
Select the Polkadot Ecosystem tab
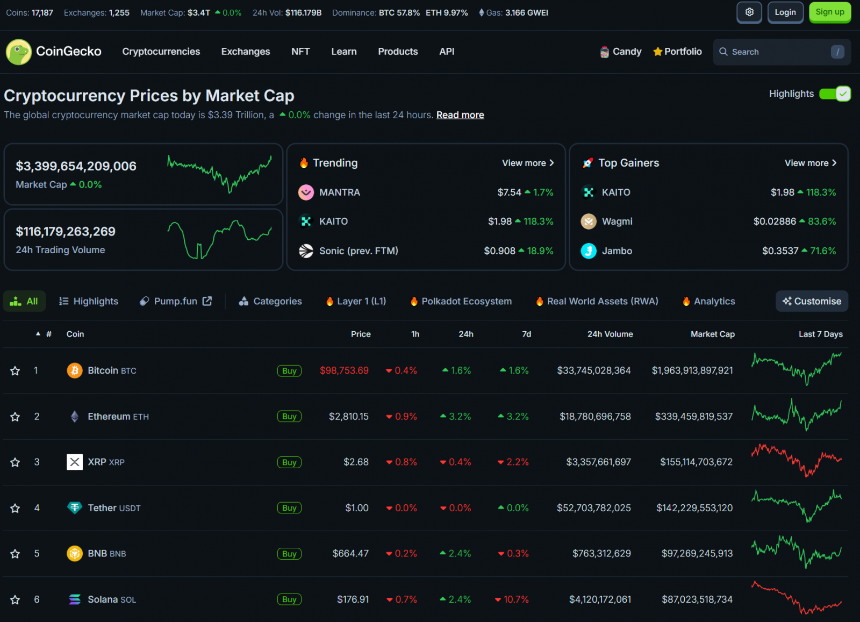coord(461,301)
